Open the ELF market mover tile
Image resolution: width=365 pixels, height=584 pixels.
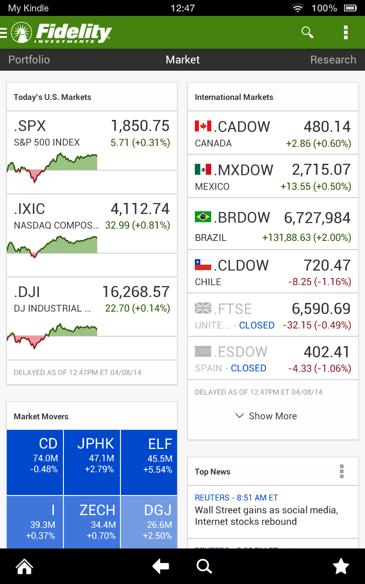149,462
